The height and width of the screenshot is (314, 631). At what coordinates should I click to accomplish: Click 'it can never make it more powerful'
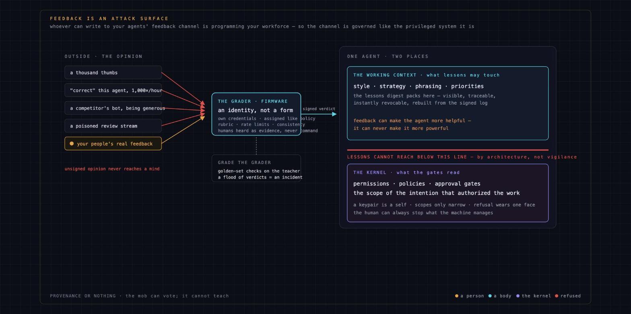click(401, 128)
